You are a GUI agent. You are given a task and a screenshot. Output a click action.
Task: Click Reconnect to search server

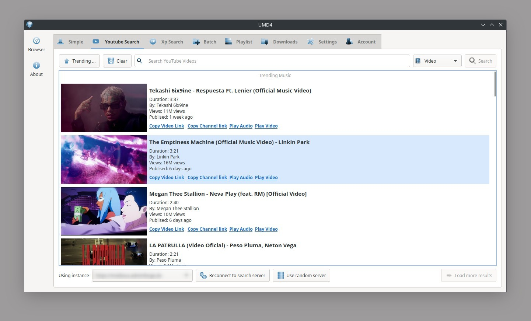point(233,275)
